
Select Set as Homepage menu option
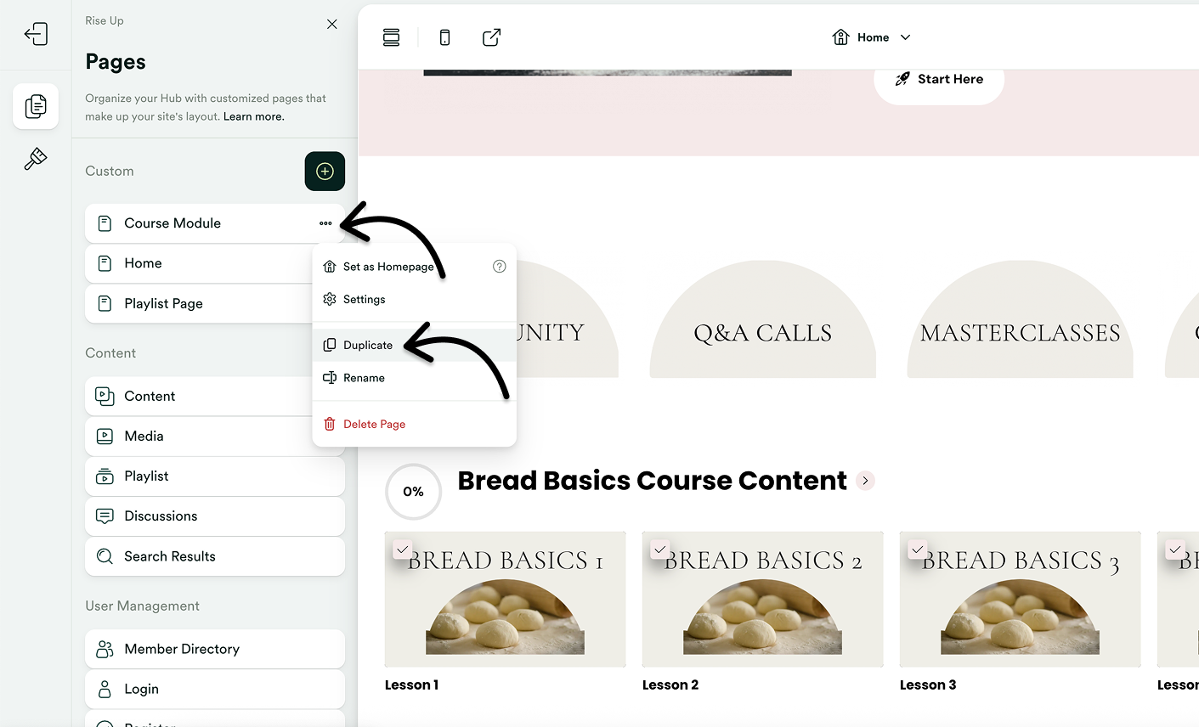[x=387, y=266]
